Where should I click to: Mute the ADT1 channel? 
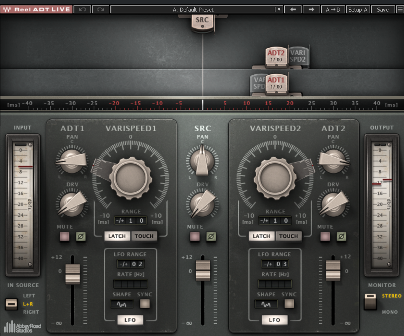(x=64, y=236)
